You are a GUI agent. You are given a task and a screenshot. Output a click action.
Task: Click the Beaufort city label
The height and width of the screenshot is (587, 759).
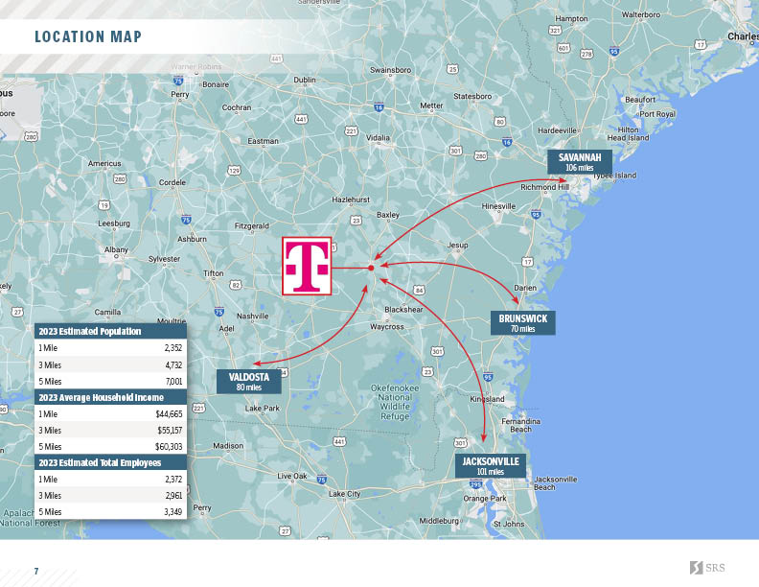[640, 100]
